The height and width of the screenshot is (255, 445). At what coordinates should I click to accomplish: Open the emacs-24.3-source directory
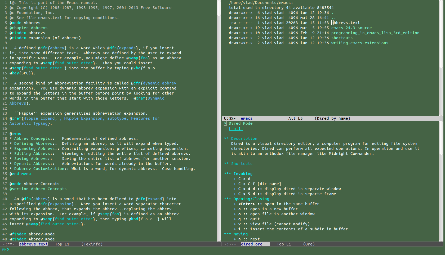[x=351, y=28]
